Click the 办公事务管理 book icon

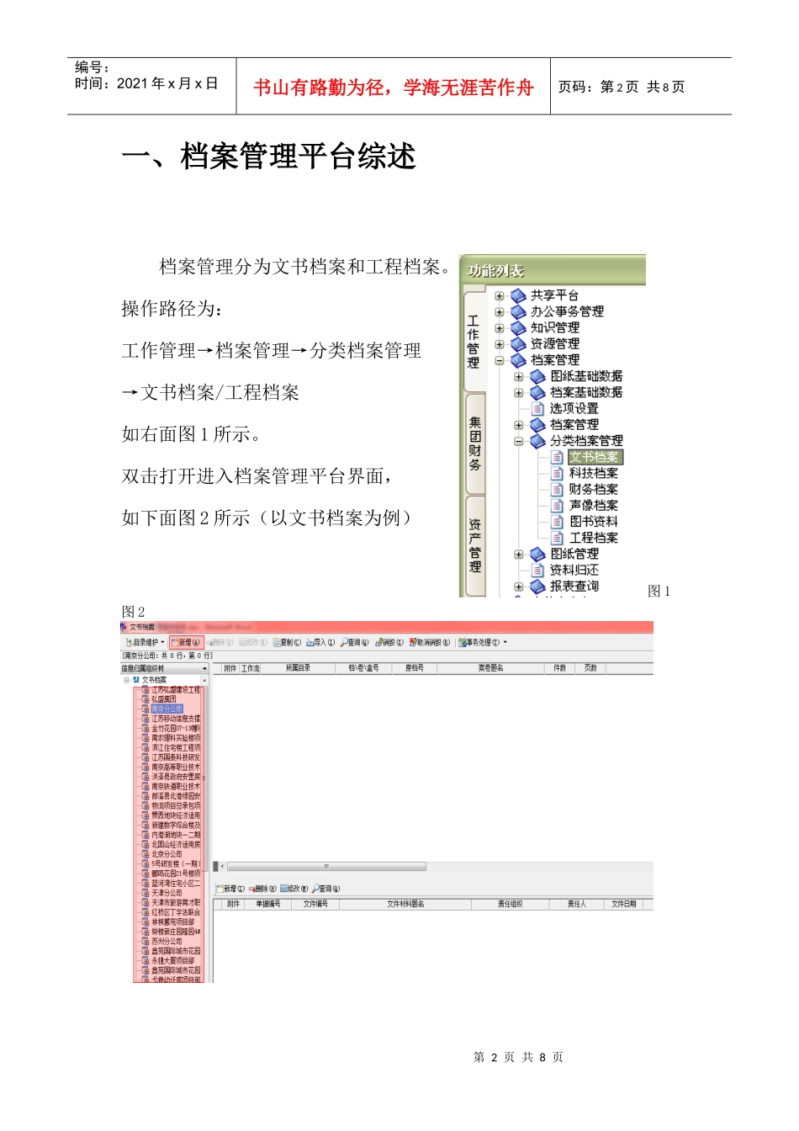coord(519,311)
